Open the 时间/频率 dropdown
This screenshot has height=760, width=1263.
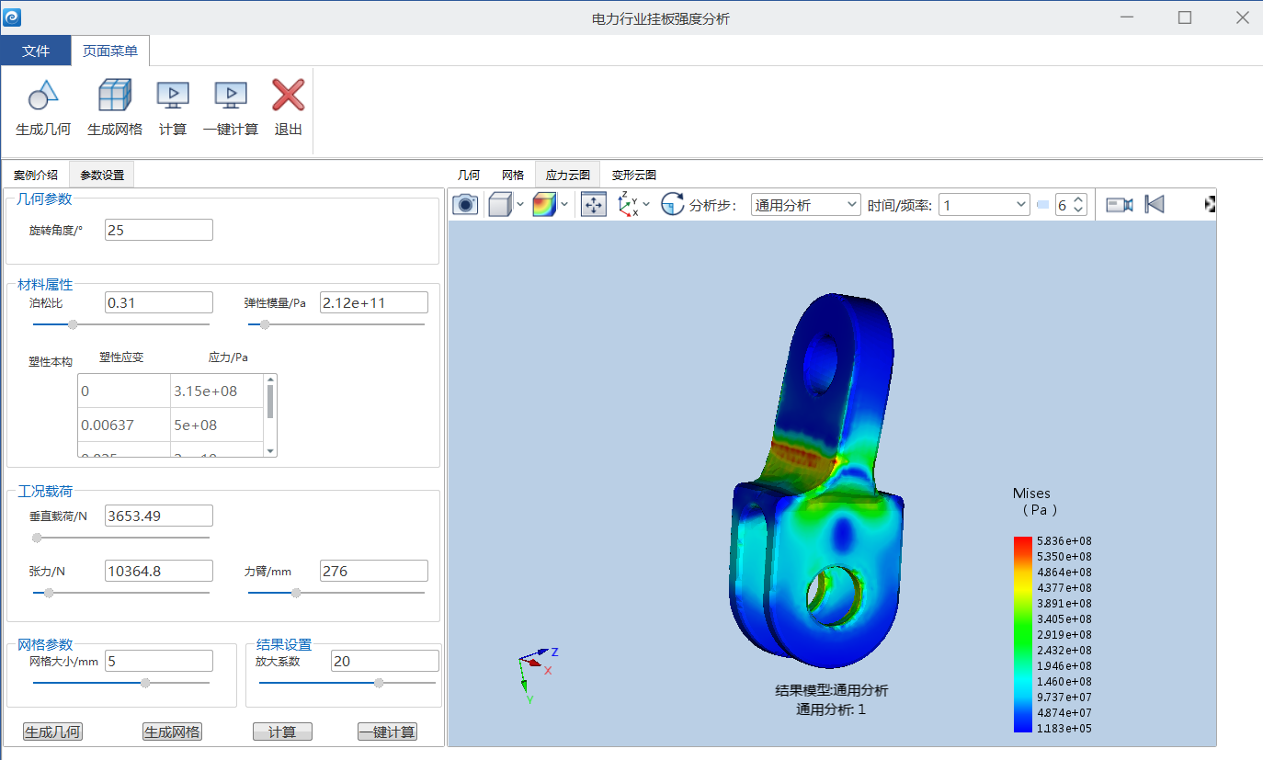click(x=984, y=205)
